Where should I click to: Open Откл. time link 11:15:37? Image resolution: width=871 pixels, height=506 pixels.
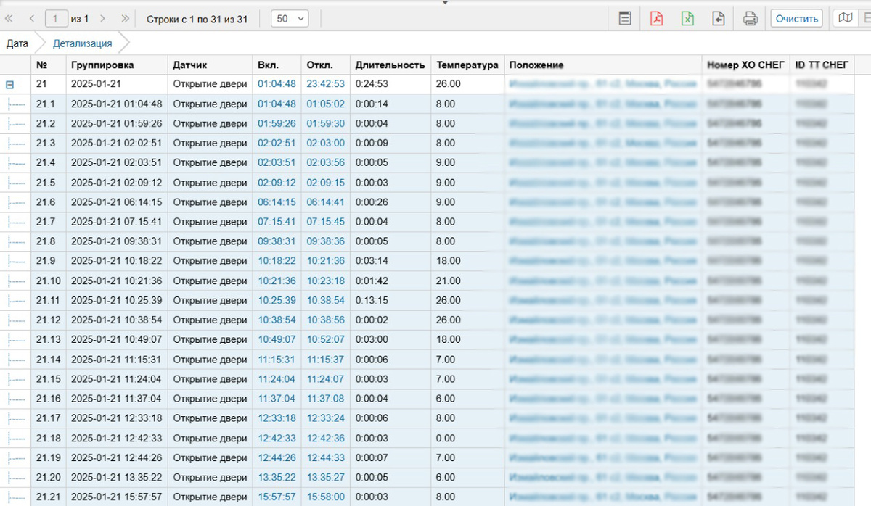point(325,360)
